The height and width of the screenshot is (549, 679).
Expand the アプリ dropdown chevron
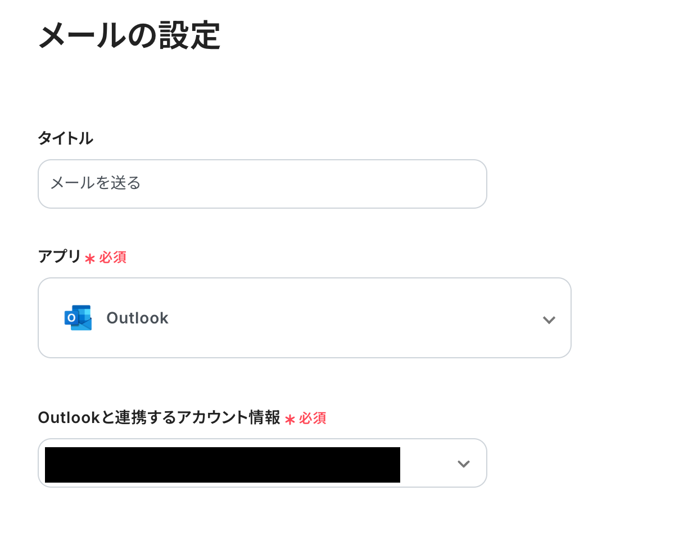click(x=549, y=319)
